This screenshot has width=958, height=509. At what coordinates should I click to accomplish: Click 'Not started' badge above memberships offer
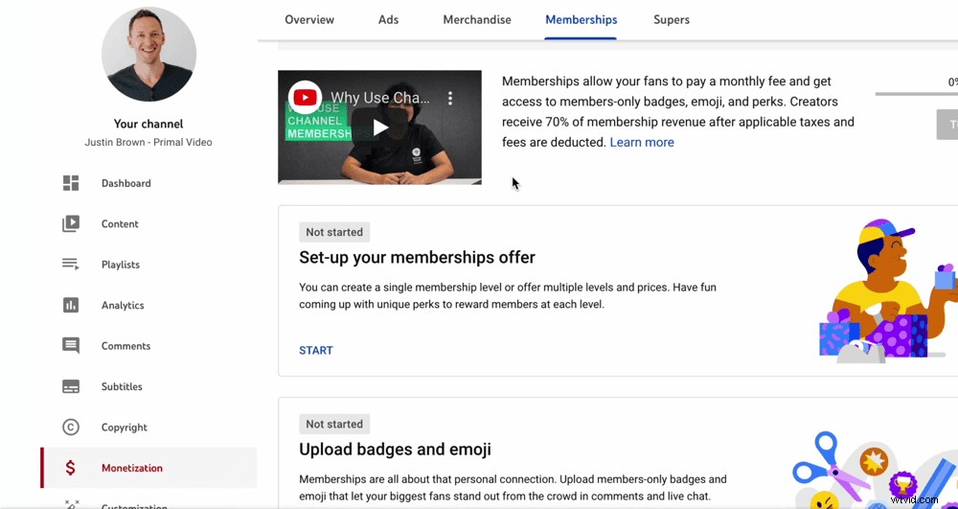tap(334, 232)
